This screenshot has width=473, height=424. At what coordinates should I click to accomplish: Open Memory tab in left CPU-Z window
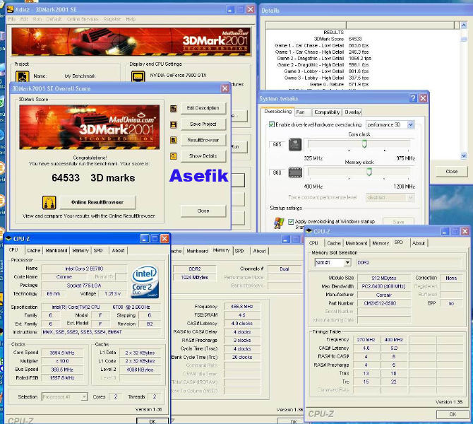tap(80, 250)
